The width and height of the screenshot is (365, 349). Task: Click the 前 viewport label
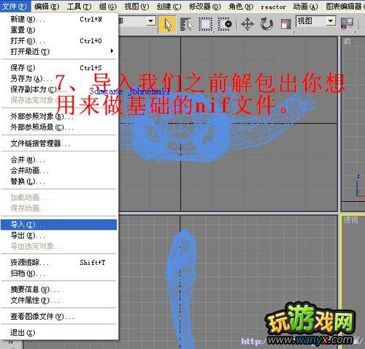point(347,42)
